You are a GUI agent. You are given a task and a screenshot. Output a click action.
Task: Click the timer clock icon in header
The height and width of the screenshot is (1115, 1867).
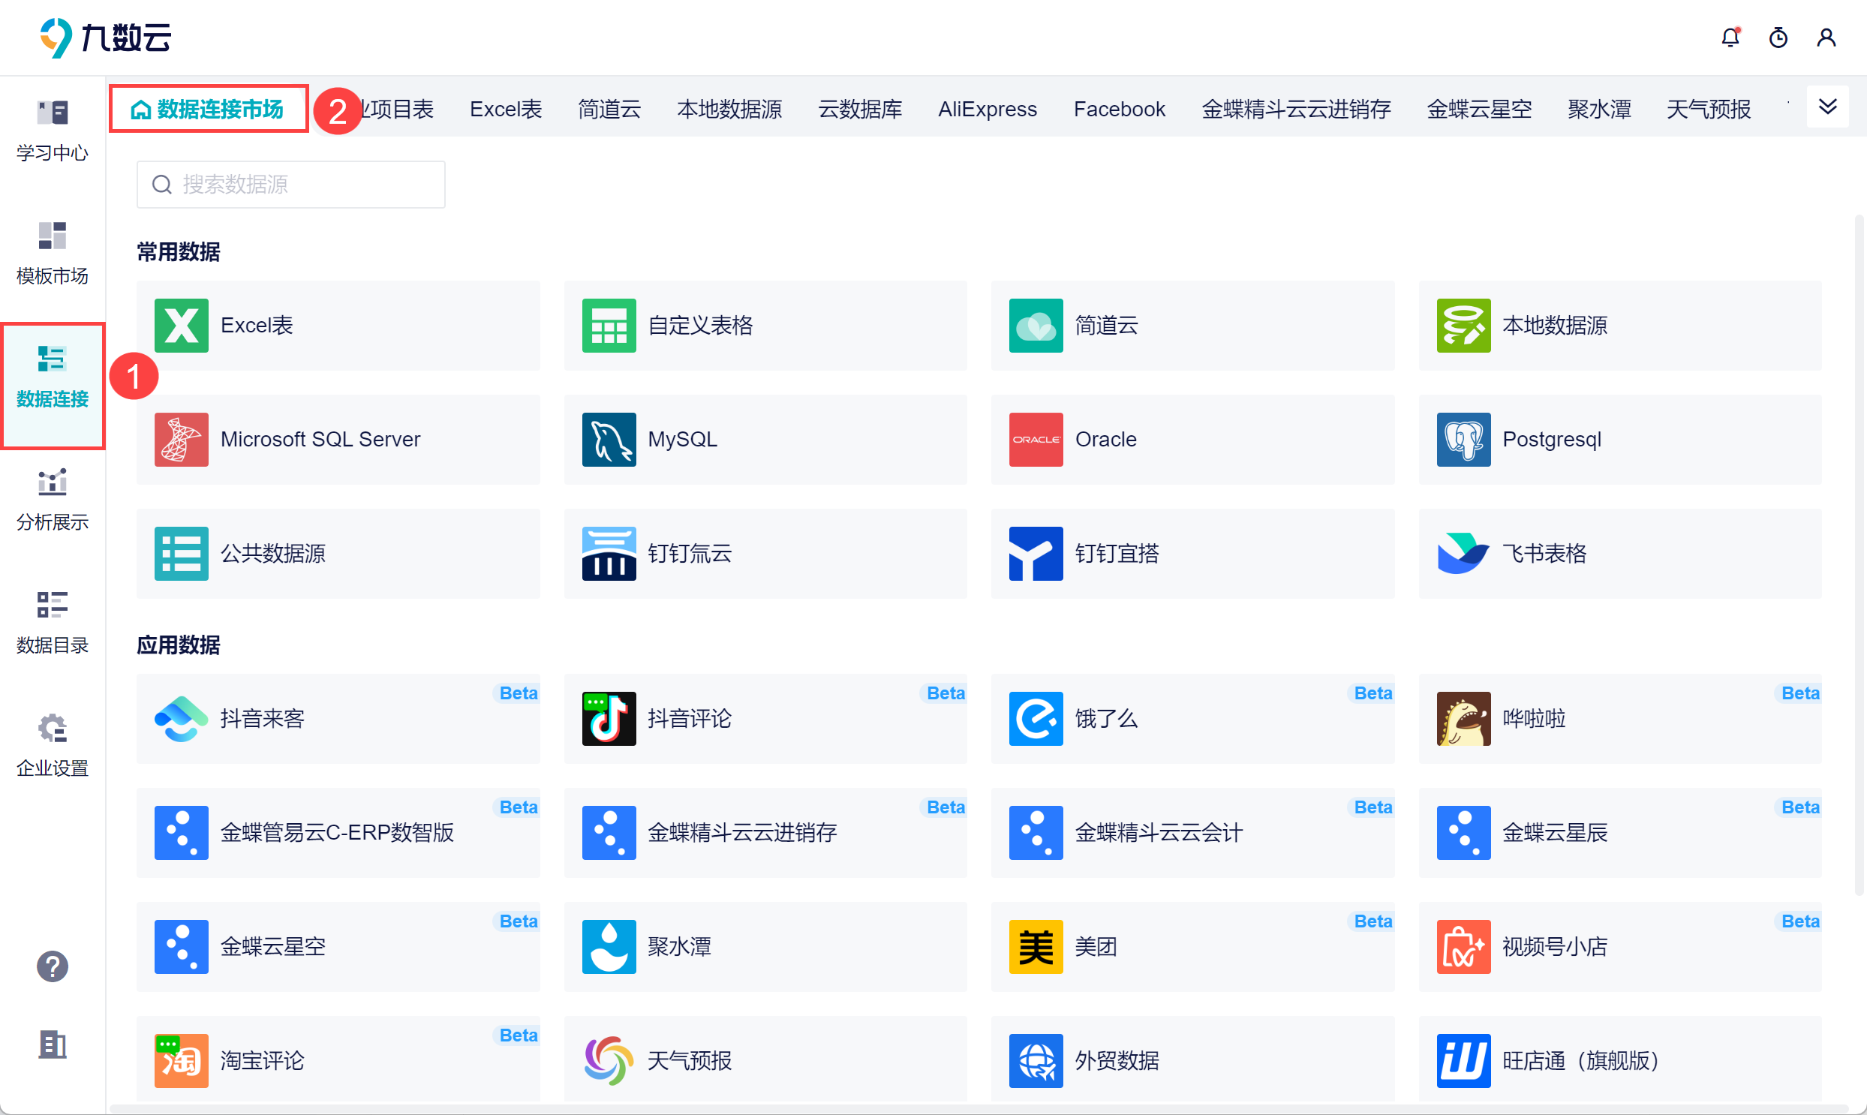coord(1778,38)
